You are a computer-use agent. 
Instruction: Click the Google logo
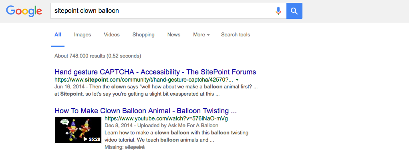point(24,11)
